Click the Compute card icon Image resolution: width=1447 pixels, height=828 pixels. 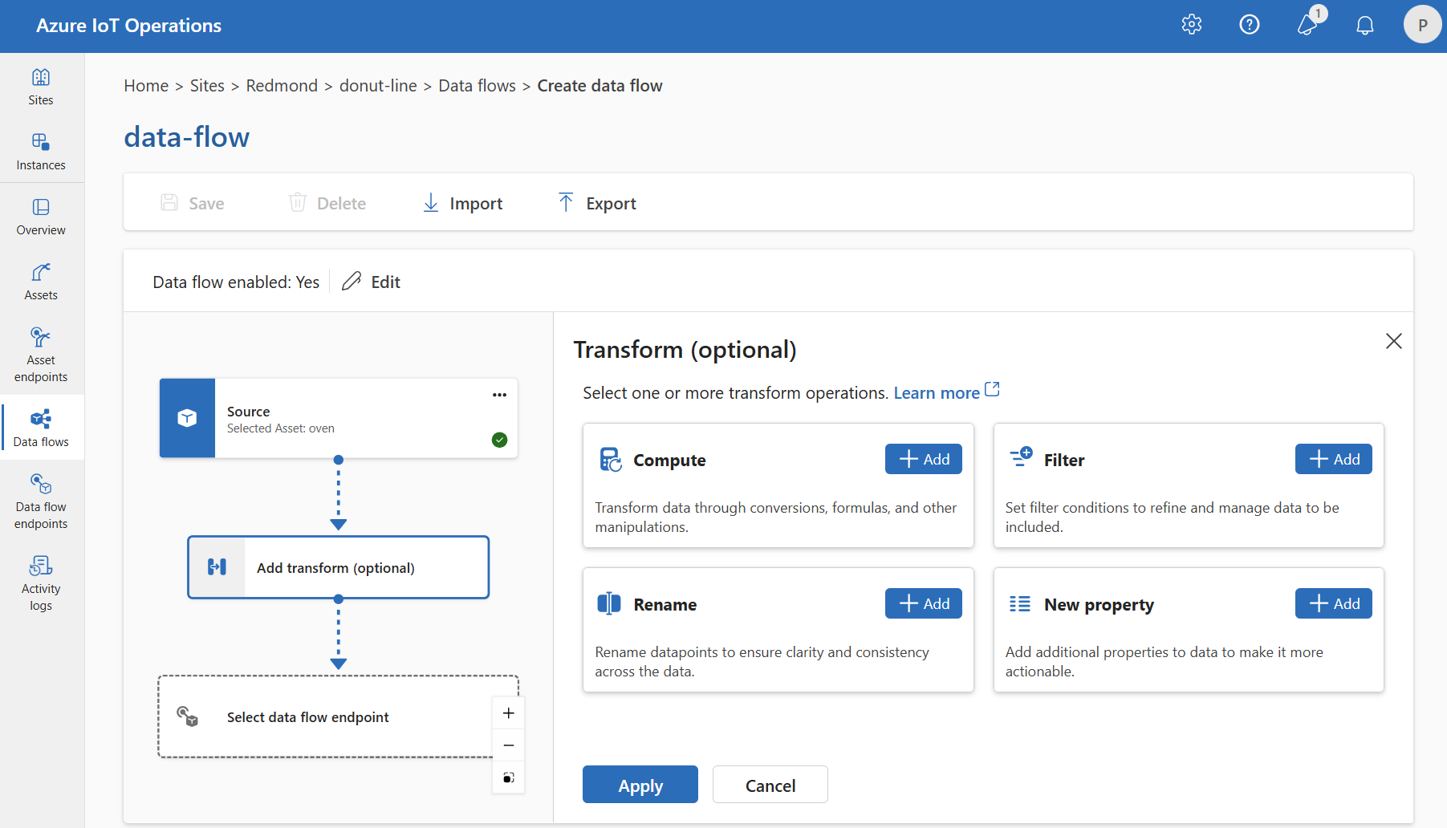coord(611,460)
